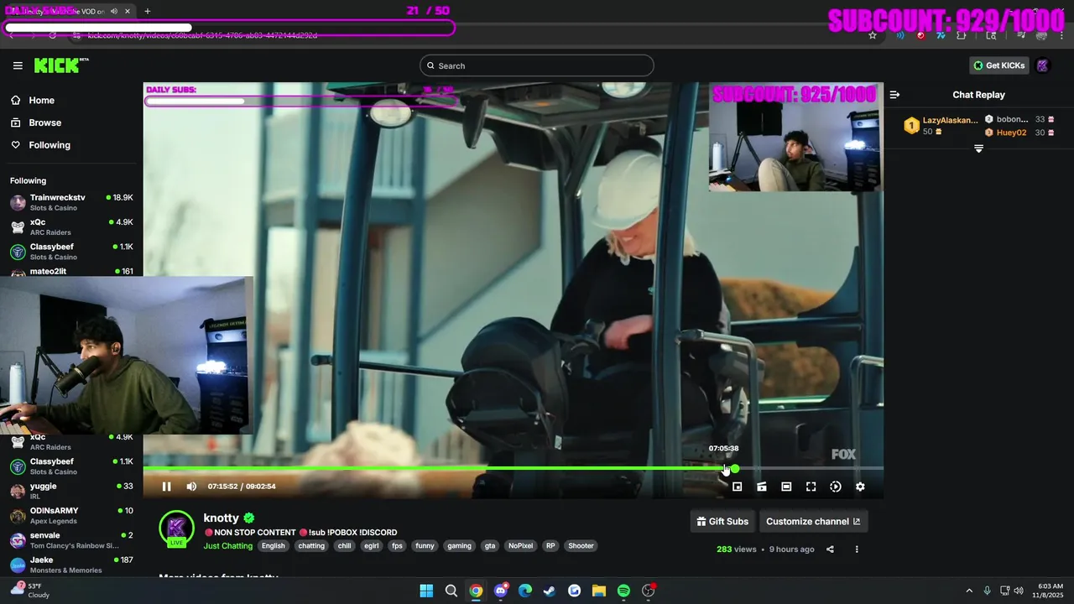1074x604 pixels.
Task: Open video player settings gear
Action: coord(860,487)
